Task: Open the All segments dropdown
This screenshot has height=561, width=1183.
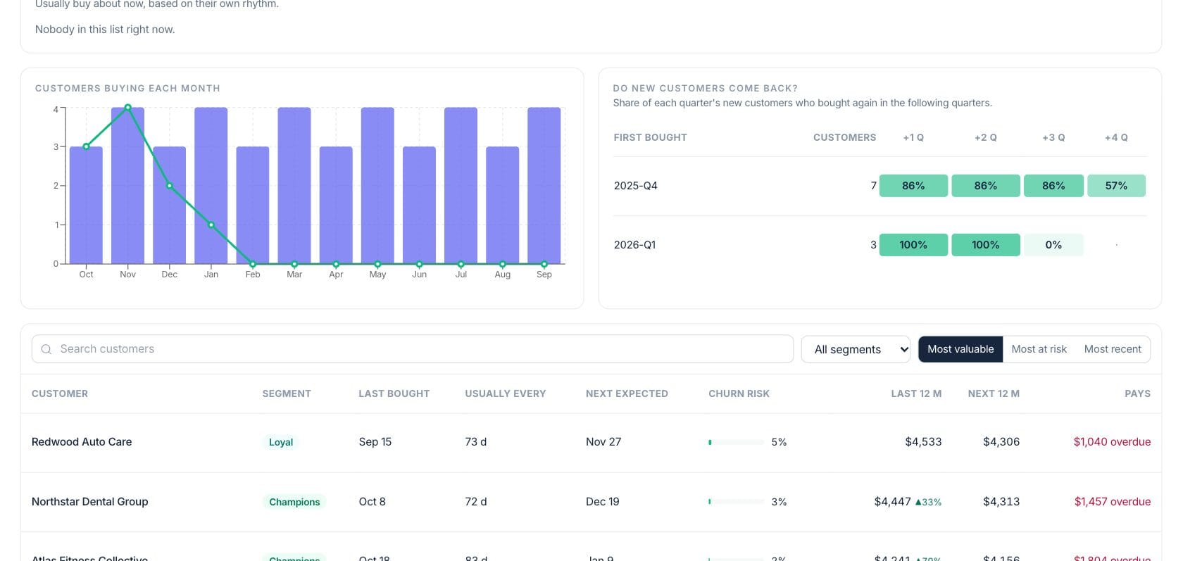Action: pyautogui.click(x=856, y=349)
